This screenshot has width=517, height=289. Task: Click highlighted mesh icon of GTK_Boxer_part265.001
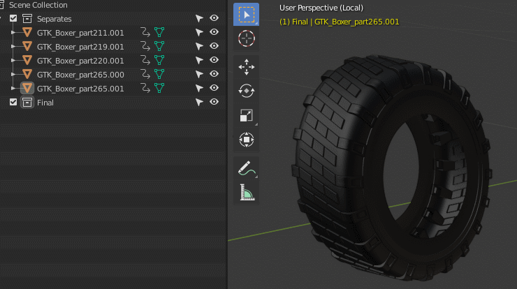click(27, 89)
